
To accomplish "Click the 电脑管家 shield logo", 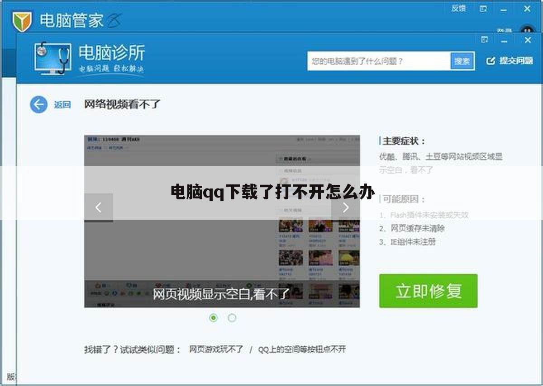I will click(22, 21).
